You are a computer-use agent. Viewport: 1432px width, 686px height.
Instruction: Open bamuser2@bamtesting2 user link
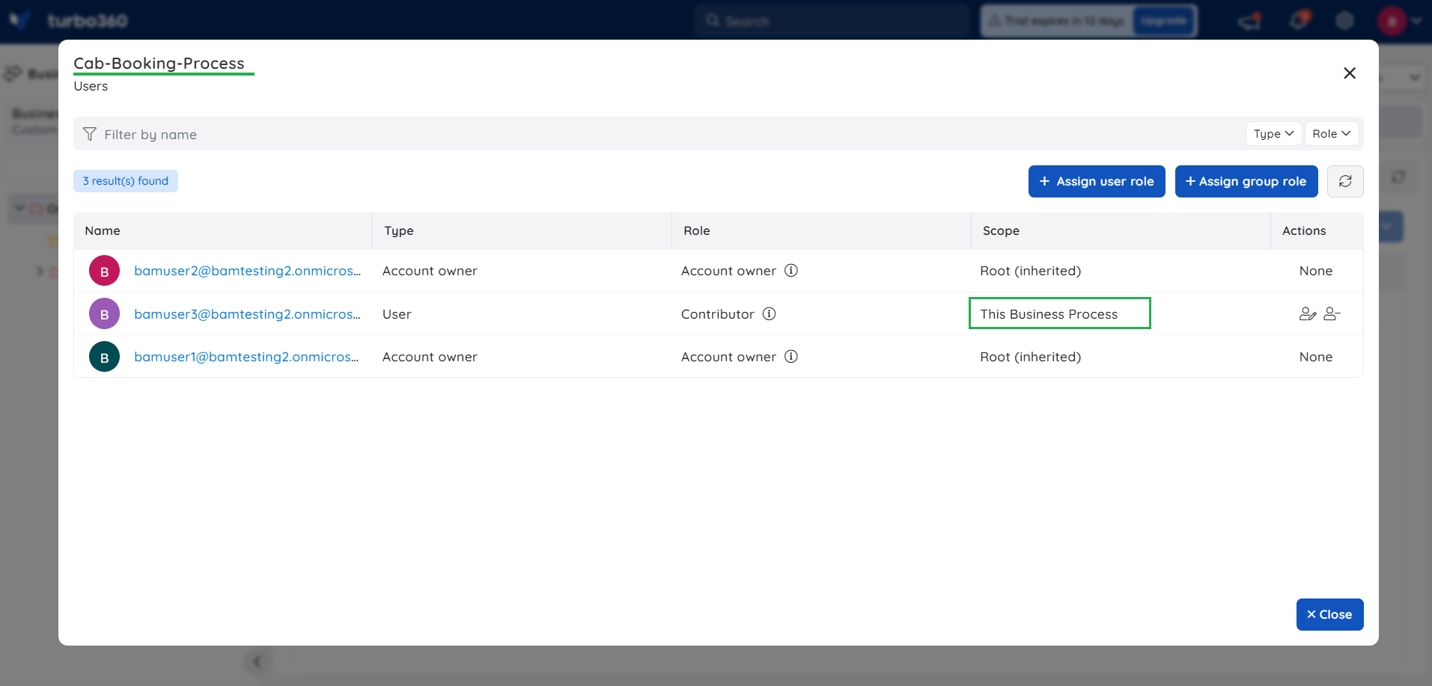coord(247,271)
